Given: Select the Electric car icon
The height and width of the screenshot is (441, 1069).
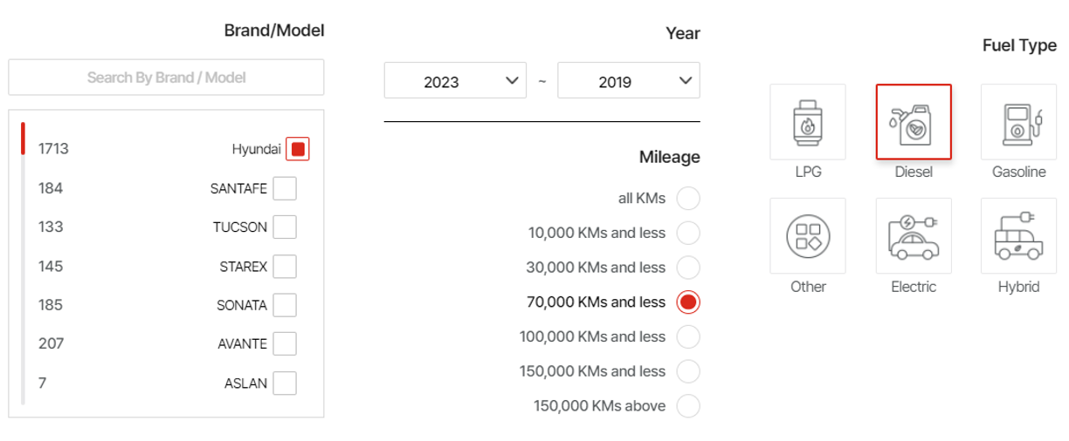Looking at the screenshot, I should pos(914,236).
